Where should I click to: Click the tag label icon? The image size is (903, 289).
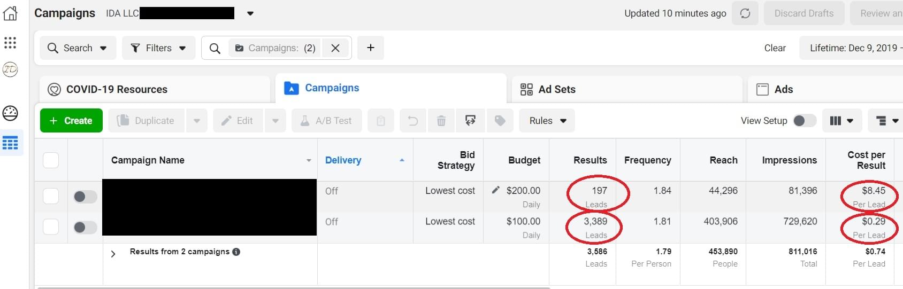coord(500,121)
